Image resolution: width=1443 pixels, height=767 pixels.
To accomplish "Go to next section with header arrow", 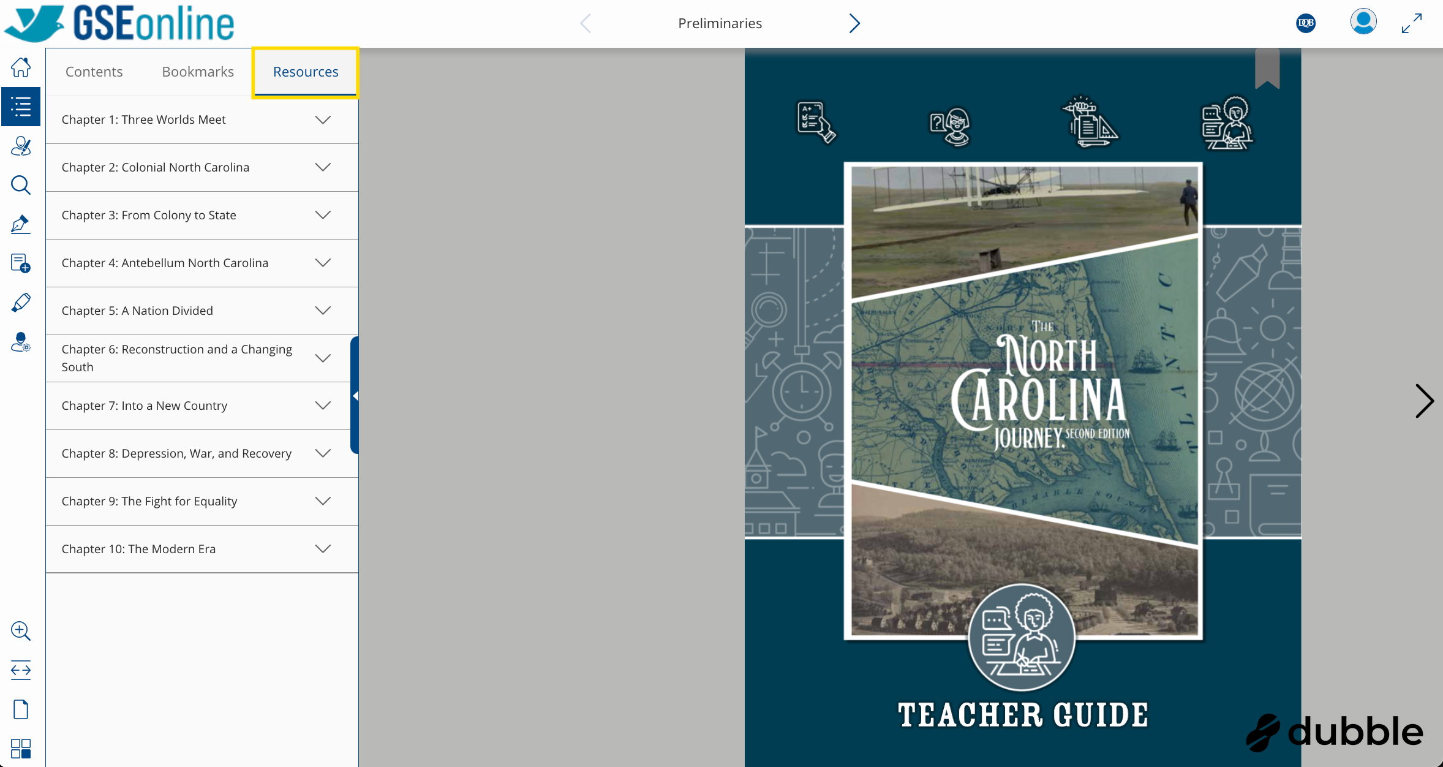I will point(854,23).
